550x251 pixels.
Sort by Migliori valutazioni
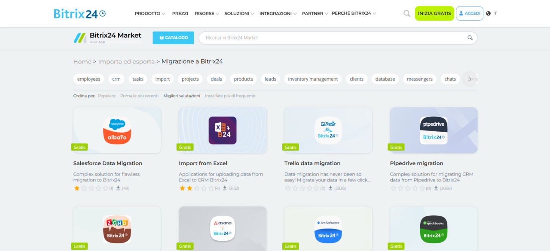point(182,96)
